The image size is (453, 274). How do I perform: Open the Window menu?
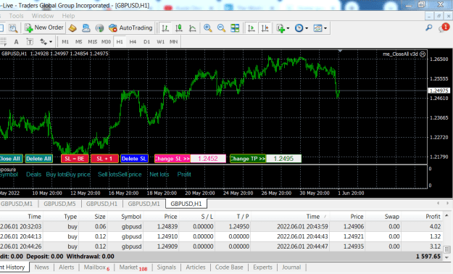click(43, 16)
